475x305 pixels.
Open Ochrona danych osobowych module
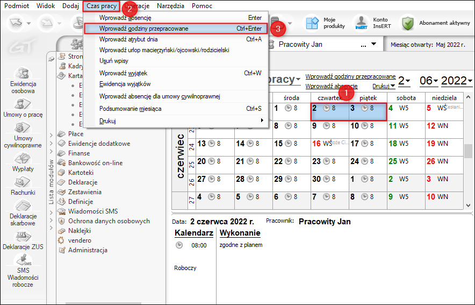[109, 221]
